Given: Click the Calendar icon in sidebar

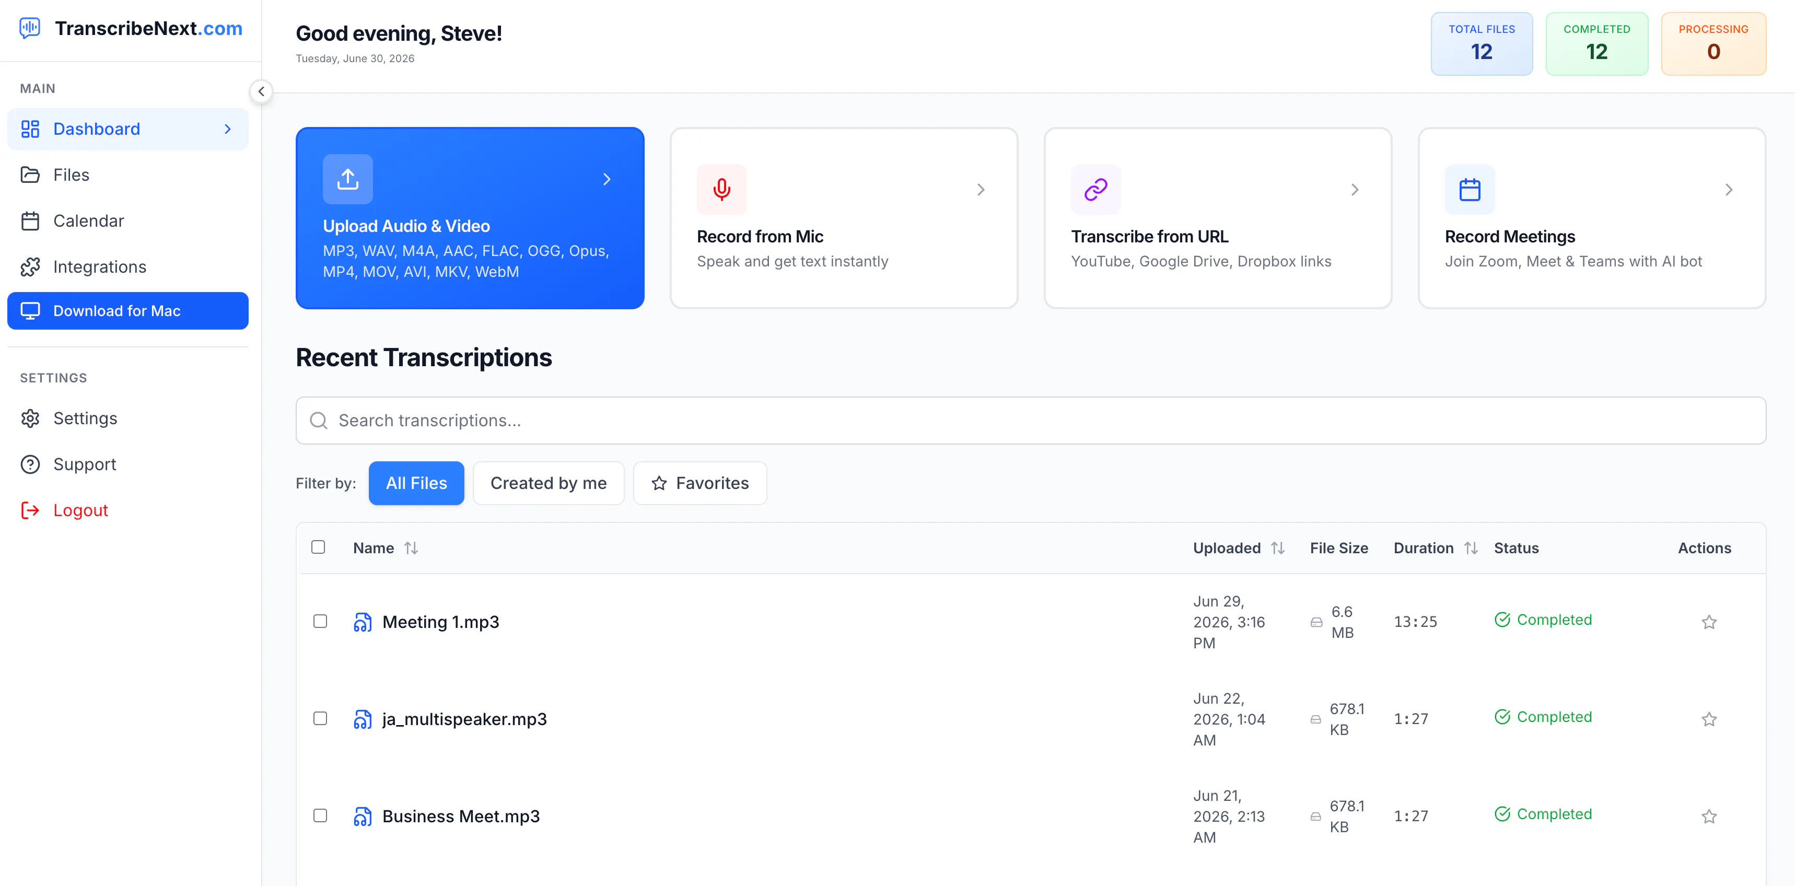Looking at the screenshot, I should [x=30, y=221].
